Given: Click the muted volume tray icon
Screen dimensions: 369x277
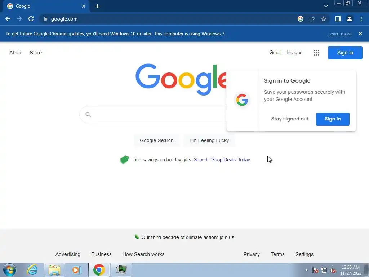Looking at the screenshot, I should pyautogui.click(x=333, y=270).
